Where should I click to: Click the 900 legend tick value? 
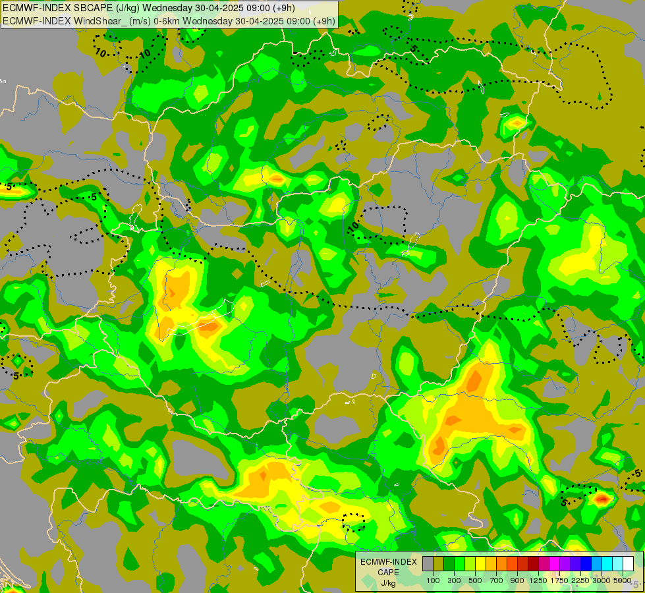coord(517,580)
